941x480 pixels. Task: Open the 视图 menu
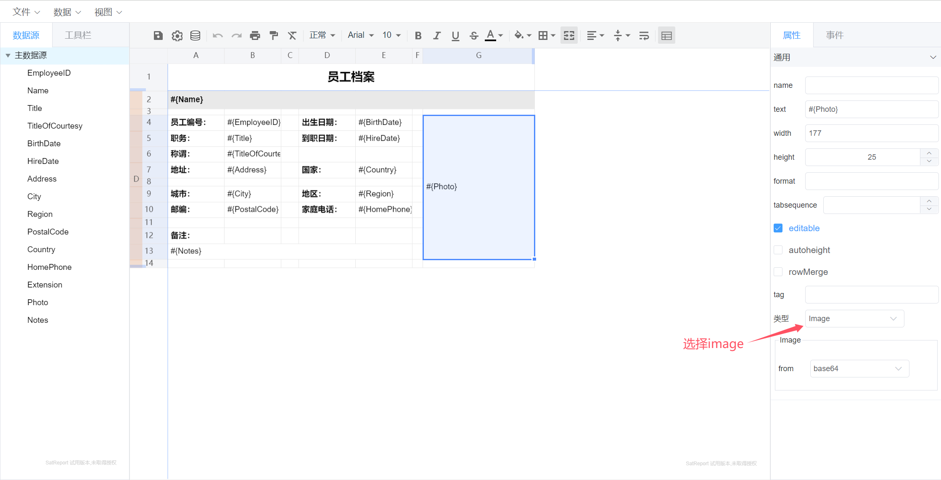[108, 12]
